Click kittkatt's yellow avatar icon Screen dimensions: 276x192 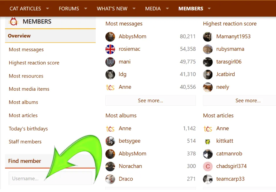tap(208, 141)
